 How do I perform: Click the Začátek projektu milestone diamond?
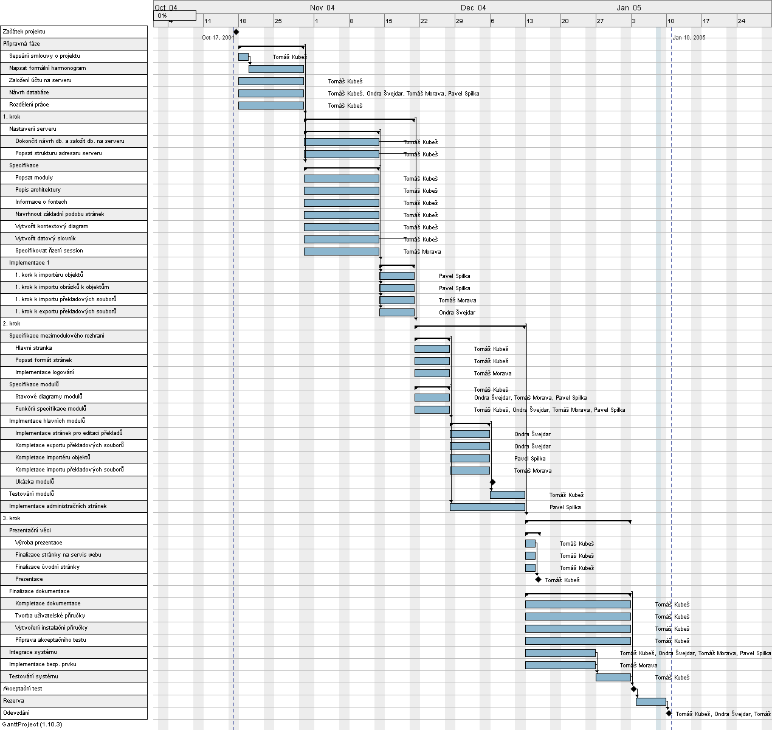click(x=236, y=32)
